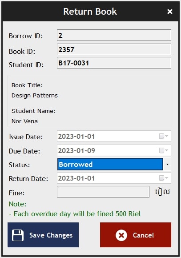Expand the Status dropdown arrow
The width and height of the screenshot is (181, 258).
[x=167, y=164]
